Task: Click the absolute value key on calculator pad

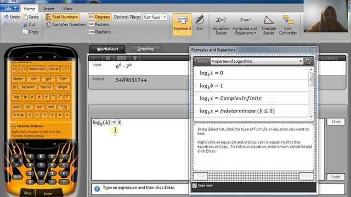Action: point(14,87)
